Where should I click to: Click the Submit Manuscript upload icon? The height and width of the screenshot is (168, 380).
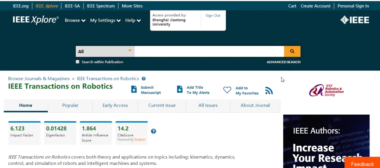tap(134, 89)
